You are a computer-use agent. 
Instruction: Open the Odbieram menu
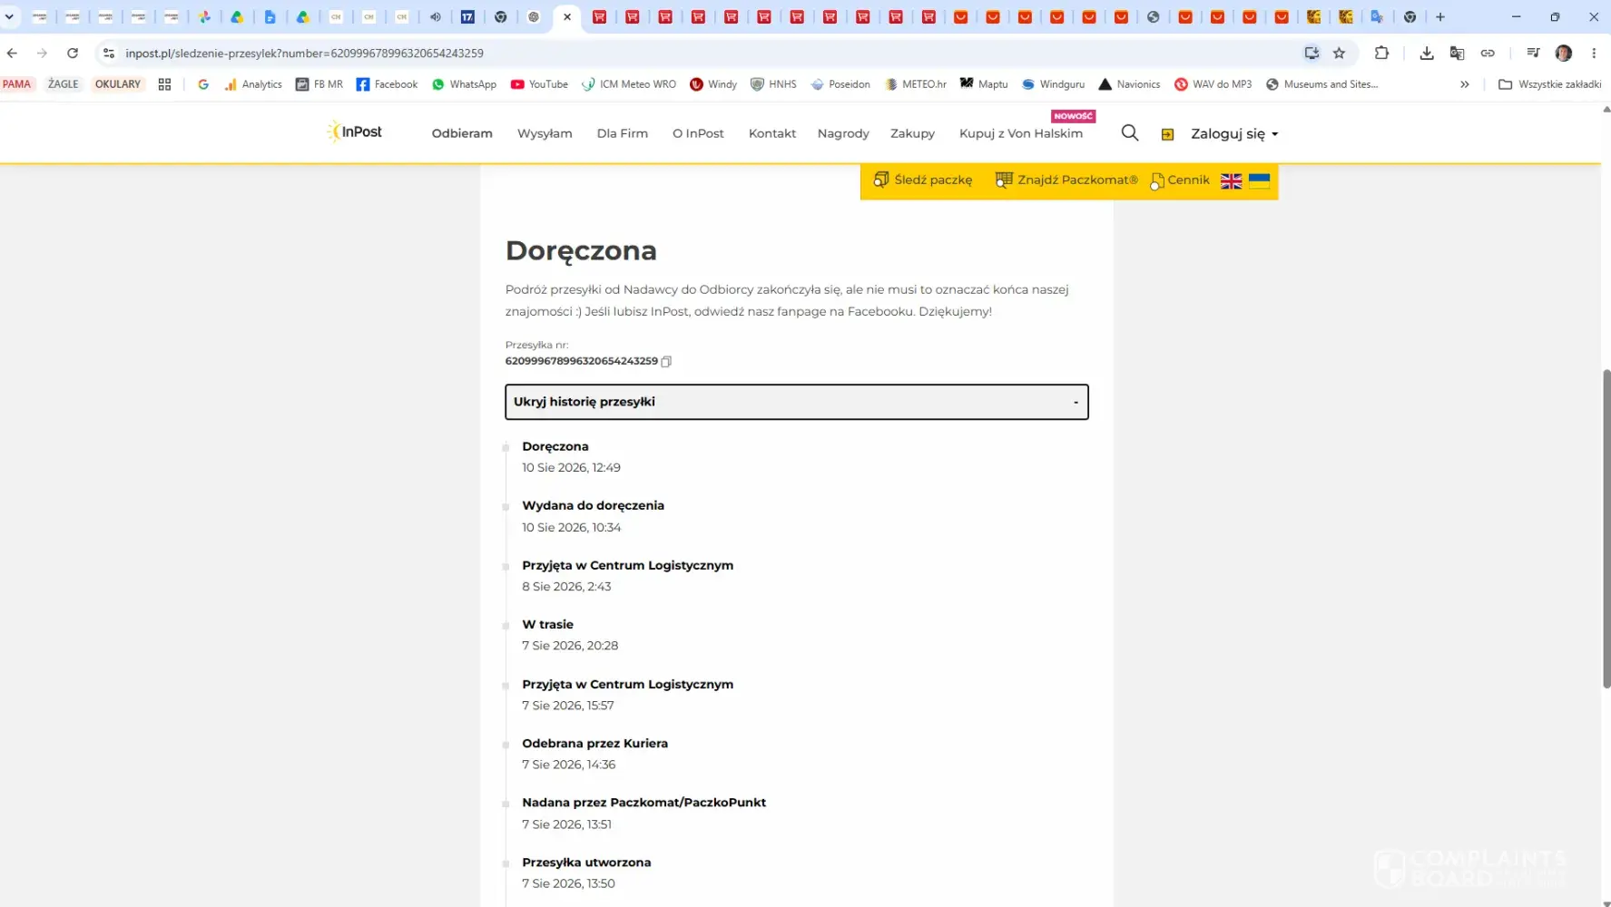462,133
